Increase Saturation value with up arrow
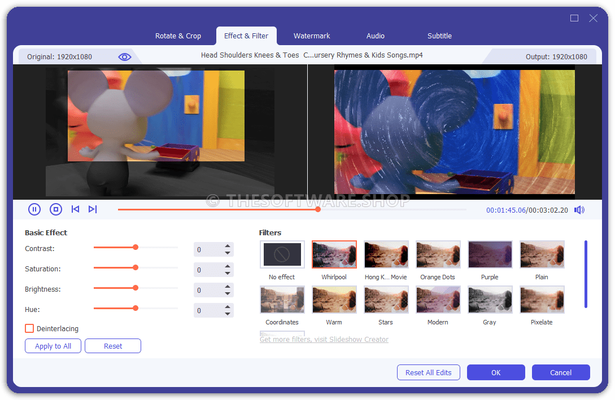This screenshot has width=615, height=400. [228, 266]
